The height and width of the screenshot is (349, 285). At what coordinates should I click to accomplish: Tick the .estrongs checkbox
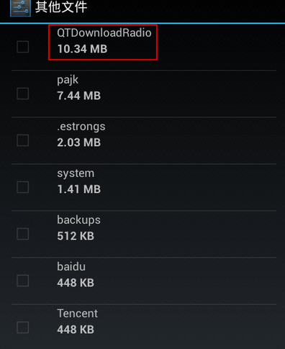point(23,140)
